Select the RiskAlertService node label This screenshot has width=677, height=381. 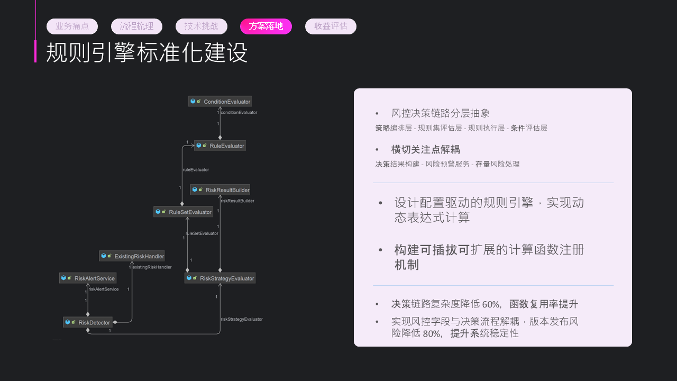click(x=95, y=278)
